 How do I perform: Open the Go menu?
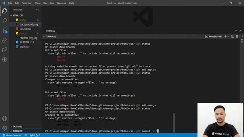click(45, 3)
